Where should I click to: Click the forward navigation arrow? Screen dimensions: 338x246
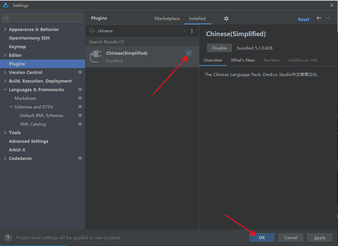(x=328, y=18)
